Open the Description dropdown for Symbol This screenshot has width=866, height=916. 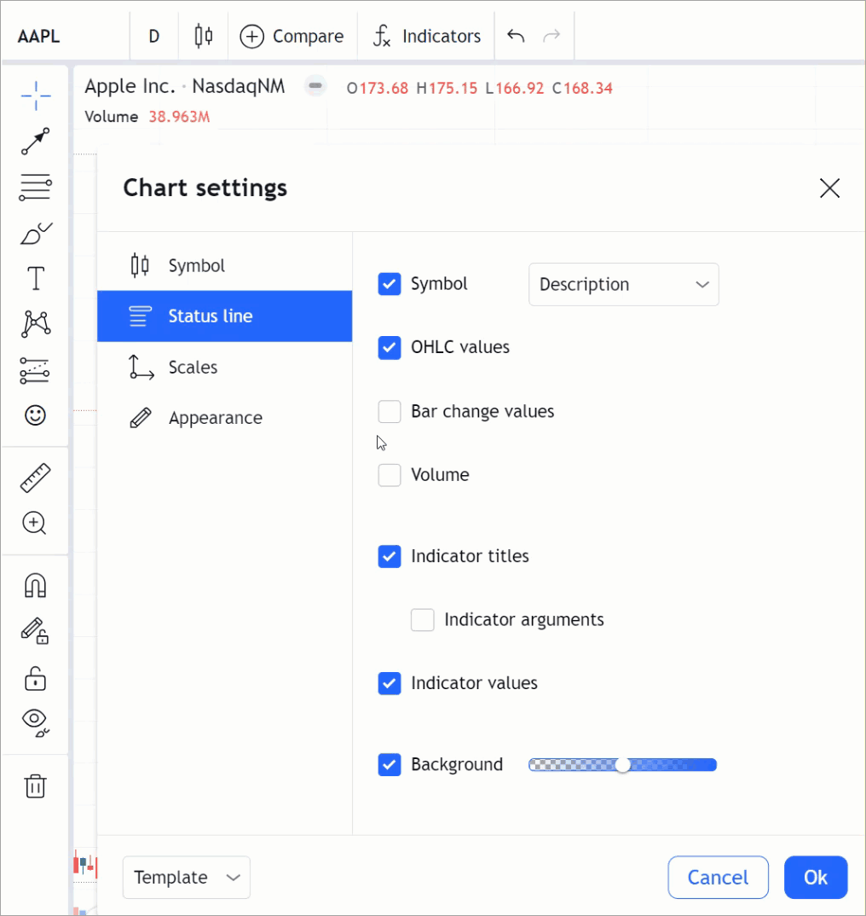[623, 284]
